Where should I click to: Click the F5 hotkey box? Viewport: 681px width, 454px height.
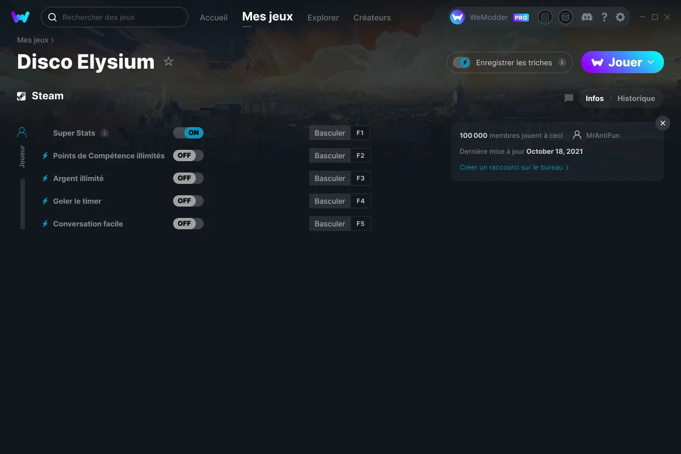click(x=360, y=224)
